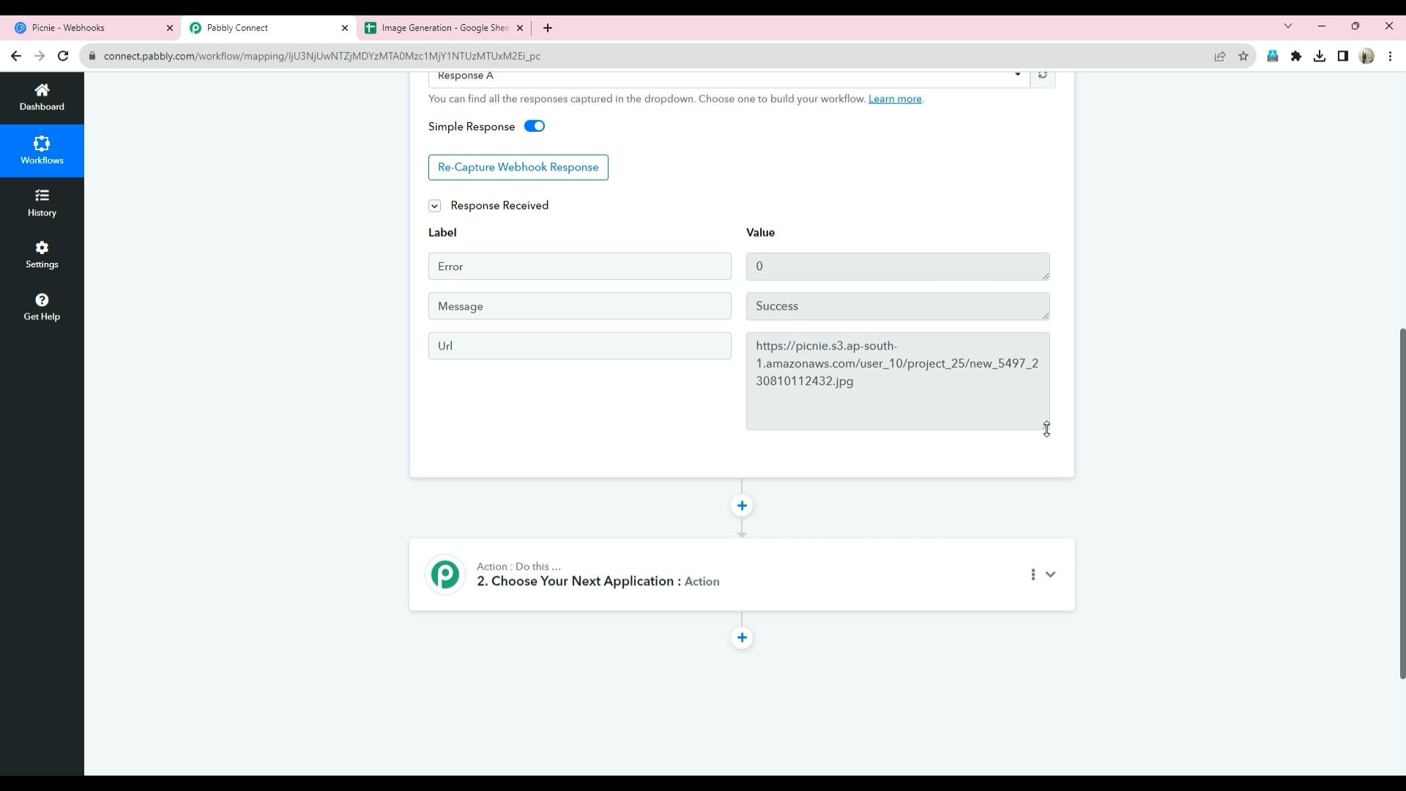
Task: Expand the Choose Next Application step
Action: click(1051, 575)
